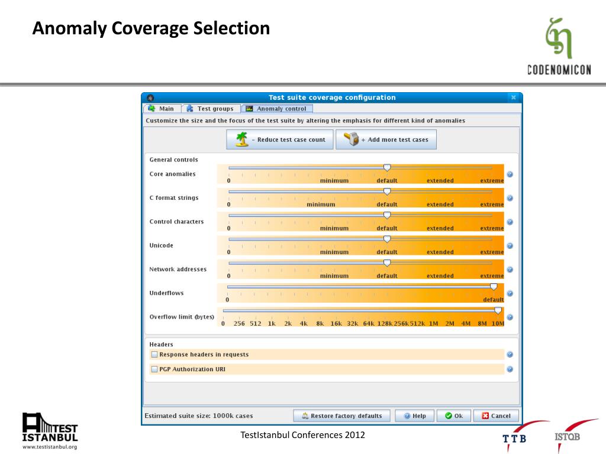Click 'minimum' on Control characters scale
The height and width of the screenshot is (454, 606).
(x=334, y=229)
